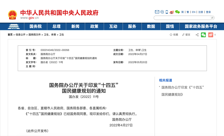Click 留言 to leave a message
Image resolution: width=224 pixels, height=136 pixels.
[186, 35]
